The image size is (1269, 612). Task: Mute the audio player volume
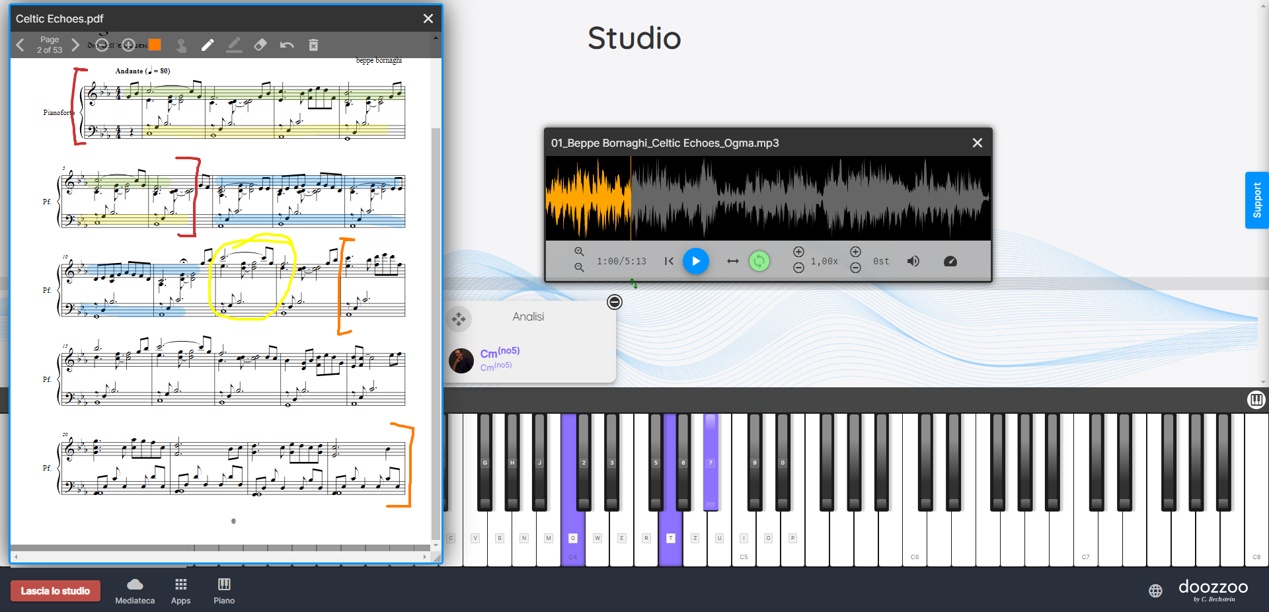click(913, 261)
